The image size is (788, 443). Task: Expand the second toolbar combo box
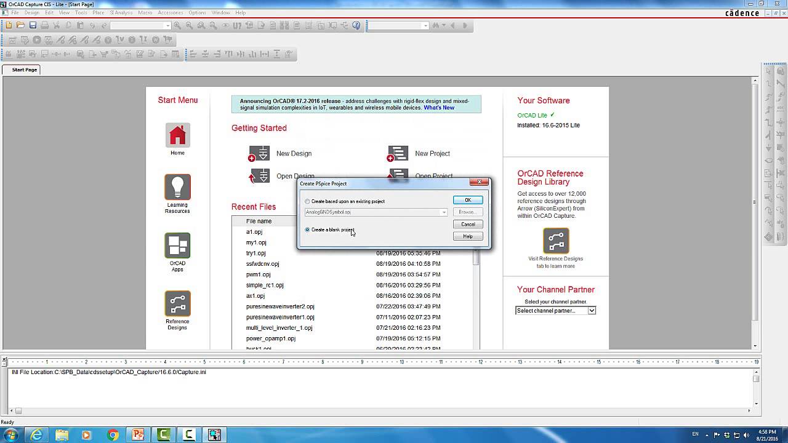click(425, 26)
